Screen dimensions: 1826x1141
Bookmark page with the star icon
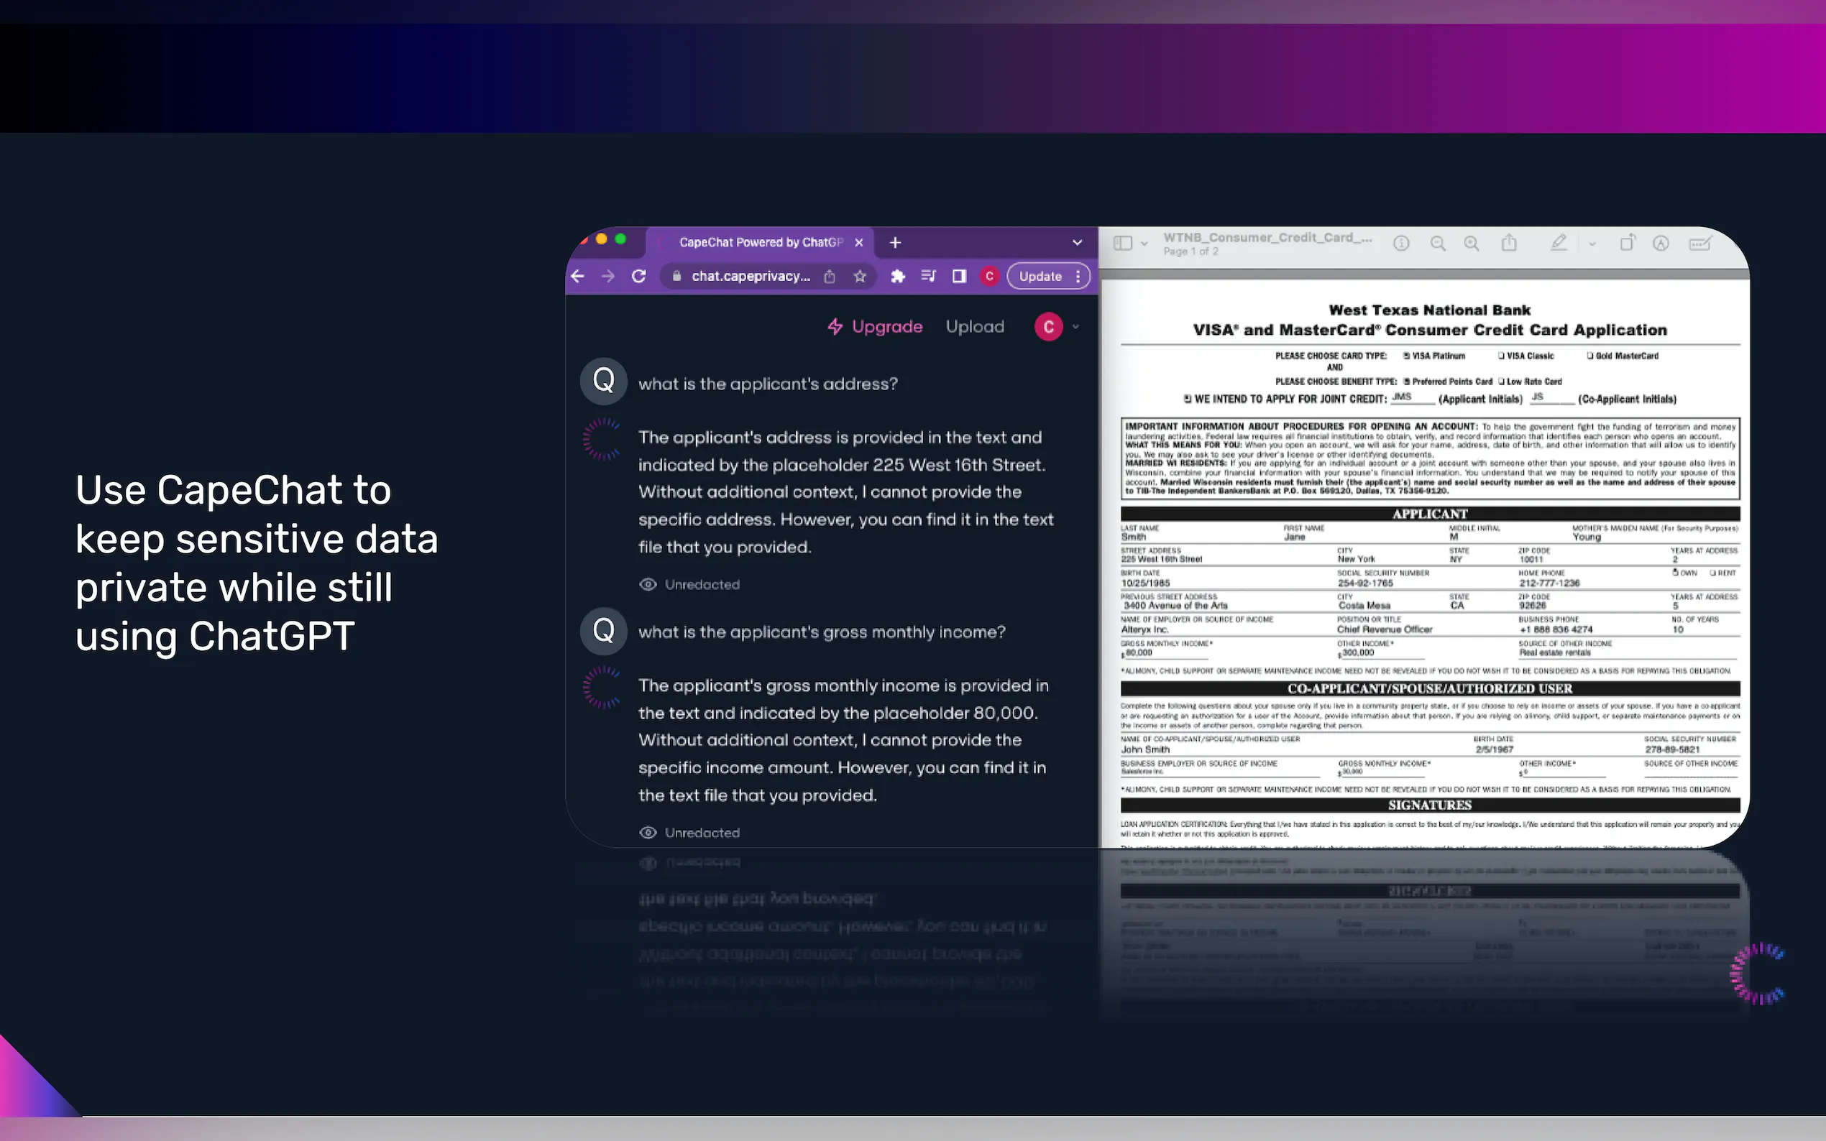pyautogui.click(x=860, y=276)
